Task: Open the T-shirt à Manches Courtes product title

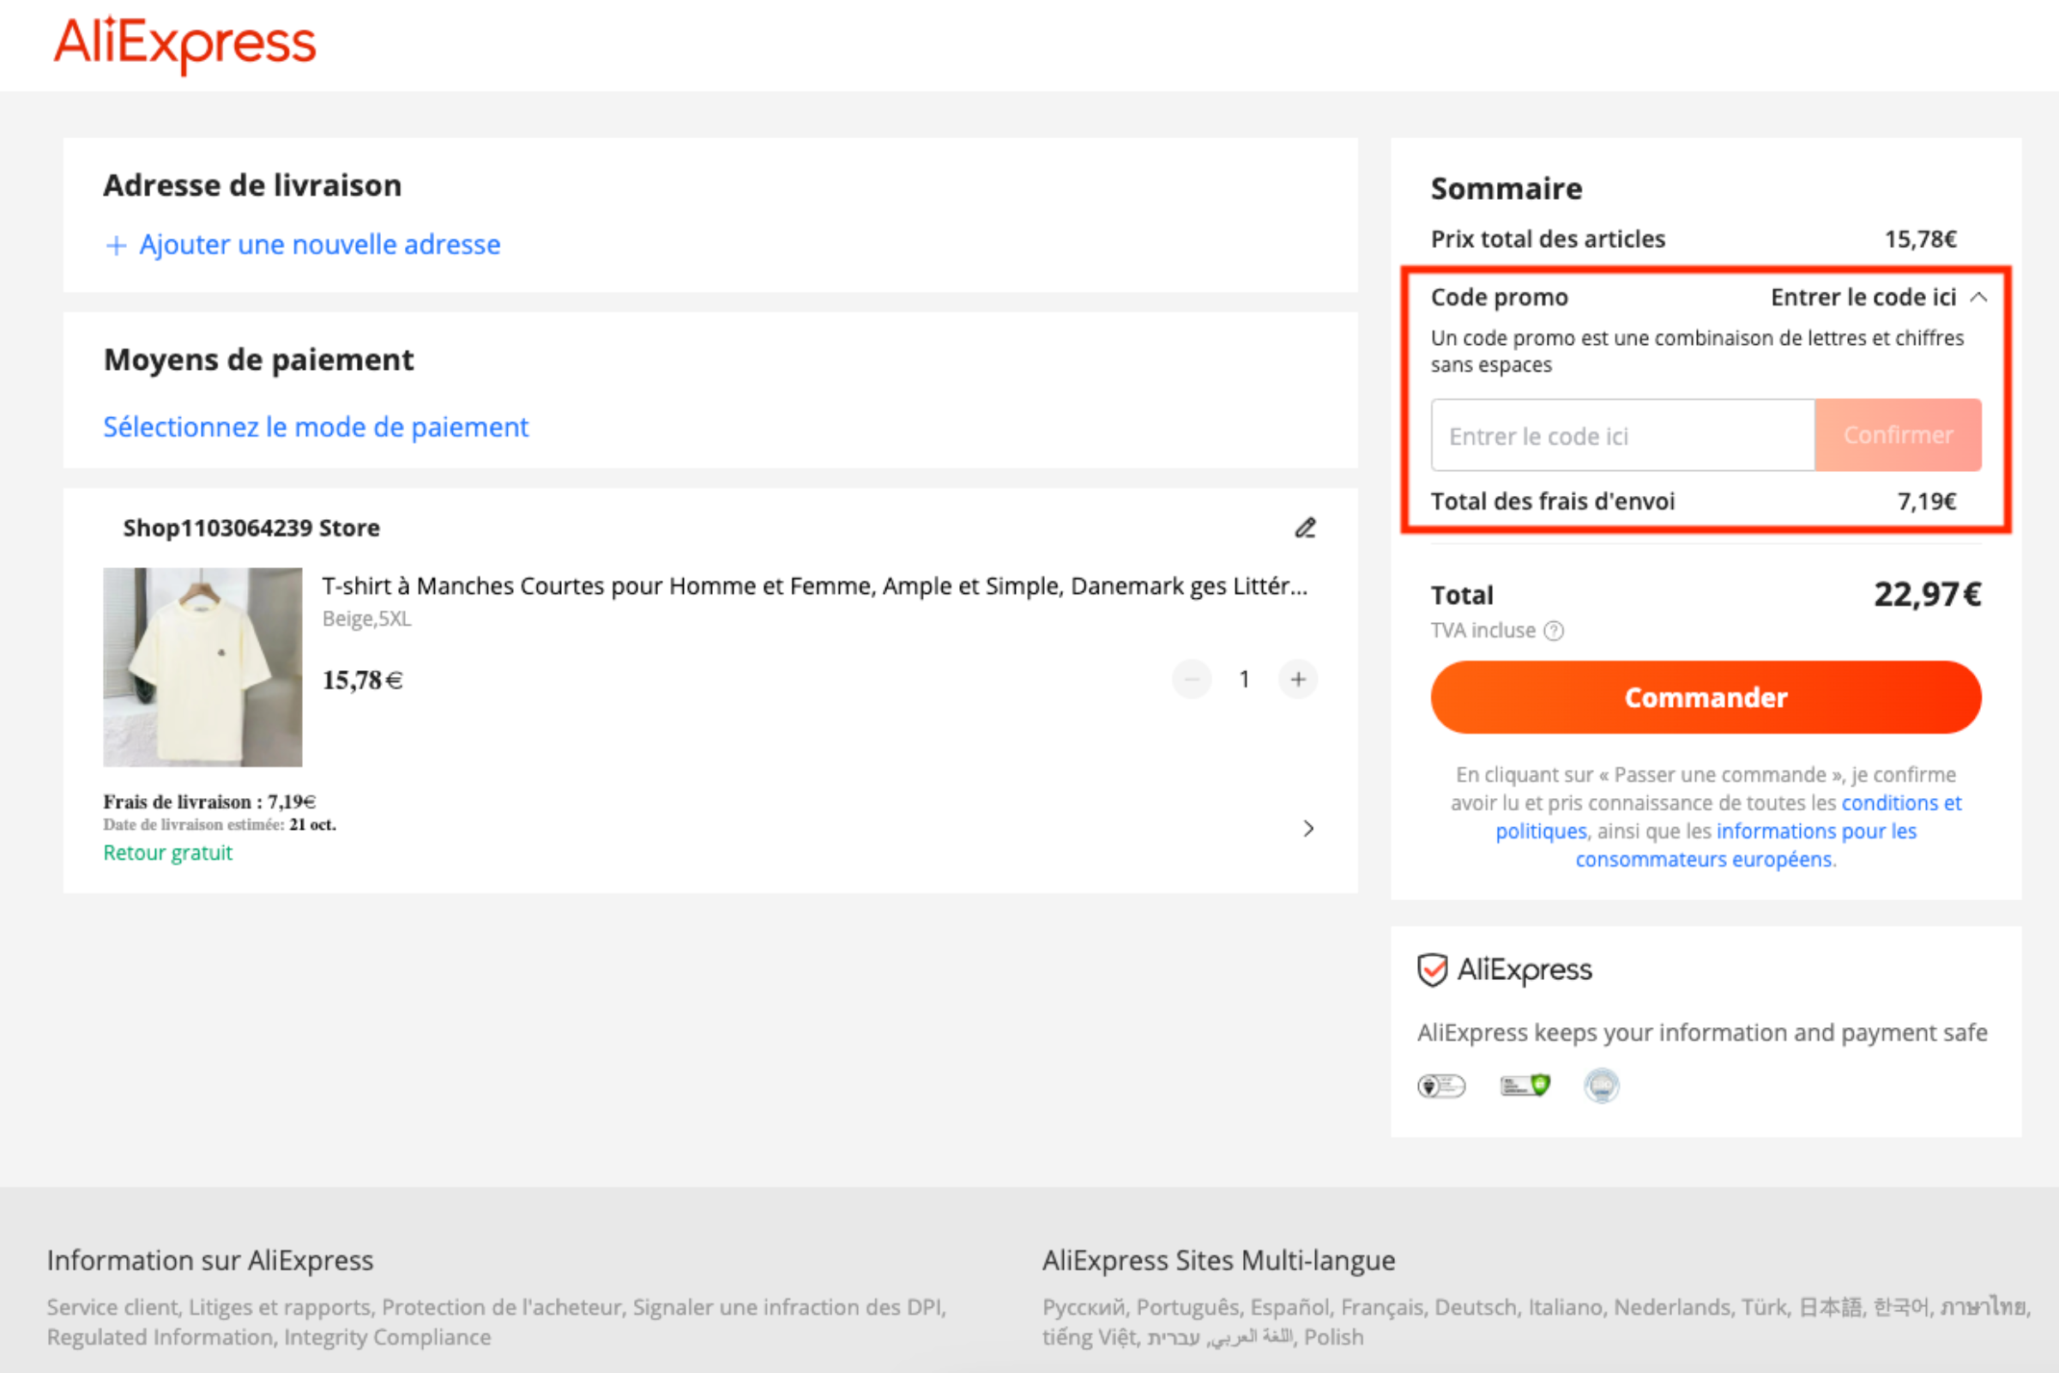Action: (x=815, y=587)
